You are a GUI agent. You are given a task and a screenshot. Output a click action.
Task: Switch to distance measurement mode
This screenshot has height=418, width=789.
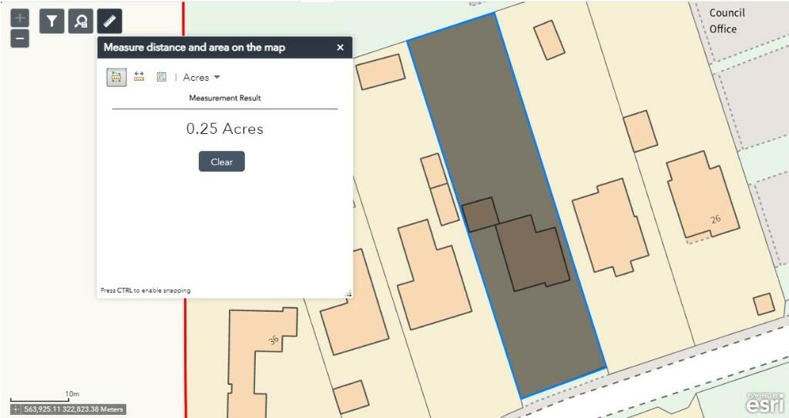click(x=139, y=76)
